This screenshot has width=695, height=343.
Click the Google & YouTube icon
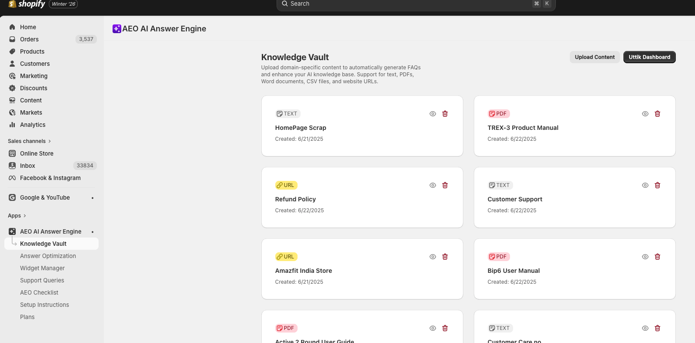point(12,197)
